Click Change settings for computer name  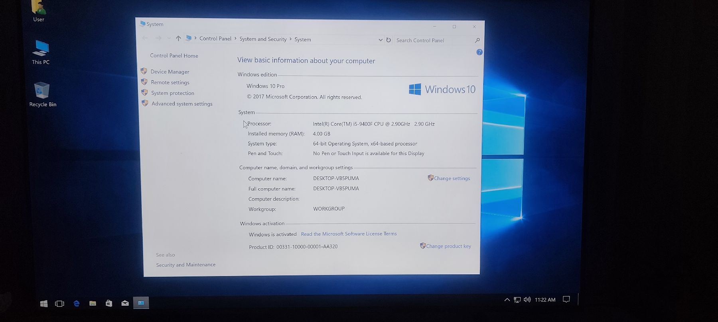coord(452,178)
